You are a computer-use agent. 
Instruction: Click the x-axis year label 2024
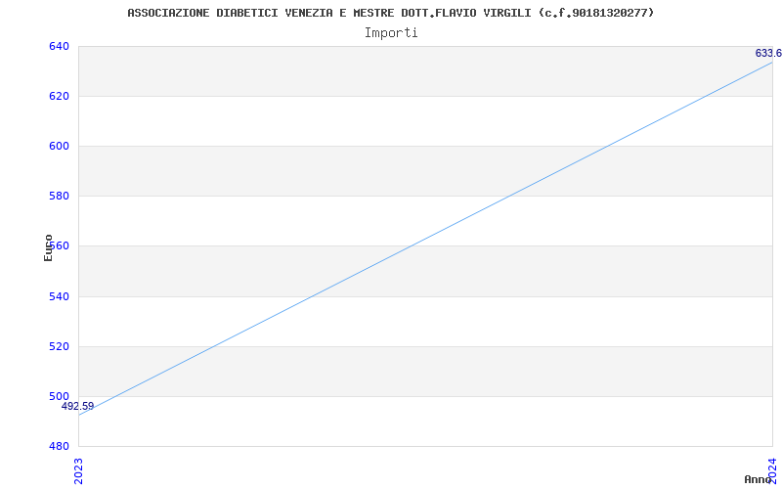(772, 470)
